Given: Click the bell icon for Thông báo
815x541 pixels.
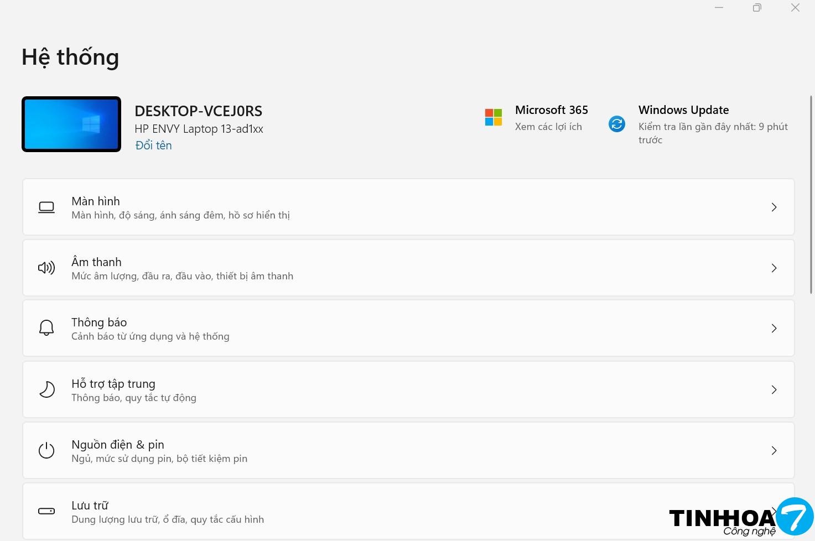Looking at the screenshot, I should (46, 329).
